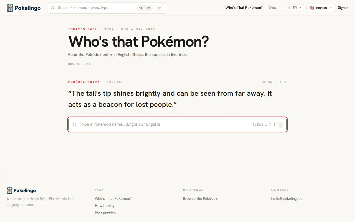Click the magnifier icon in guess field
The image size is (355, 222).
click(75, 125)
